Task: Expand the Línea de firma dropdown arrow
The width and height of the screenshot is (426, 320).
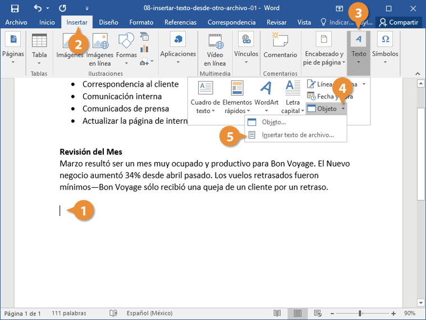Action: coord(364,84)
